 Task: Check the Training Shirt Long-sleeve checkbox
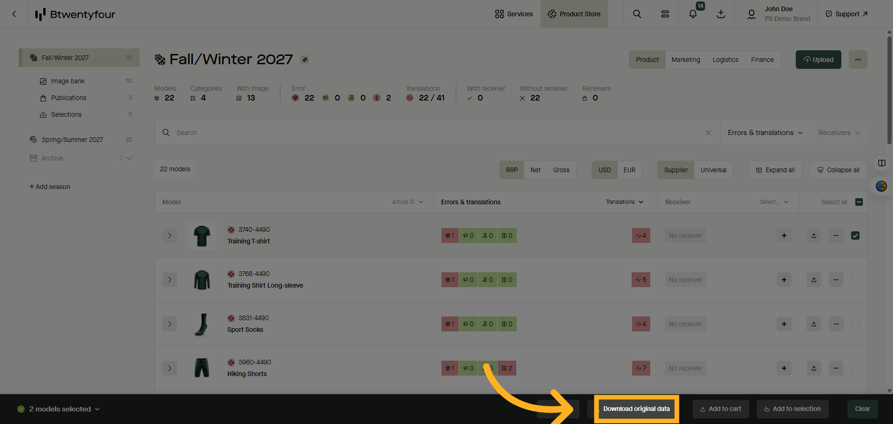(x=855, y=280)
